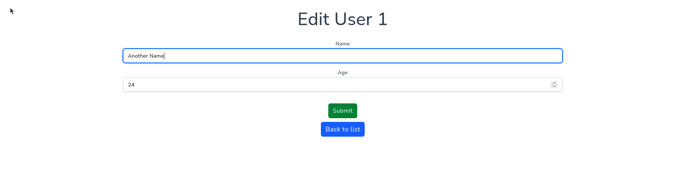687x171 pixels.
Task: Click the word 'Submit' on green button
Action: pyautogui.click(x=342, y=111)
